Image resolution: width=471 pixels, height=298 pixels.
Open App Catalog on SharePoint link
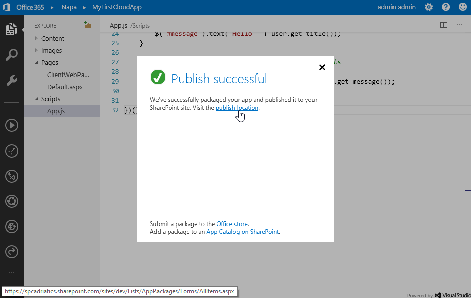[243, 232]
